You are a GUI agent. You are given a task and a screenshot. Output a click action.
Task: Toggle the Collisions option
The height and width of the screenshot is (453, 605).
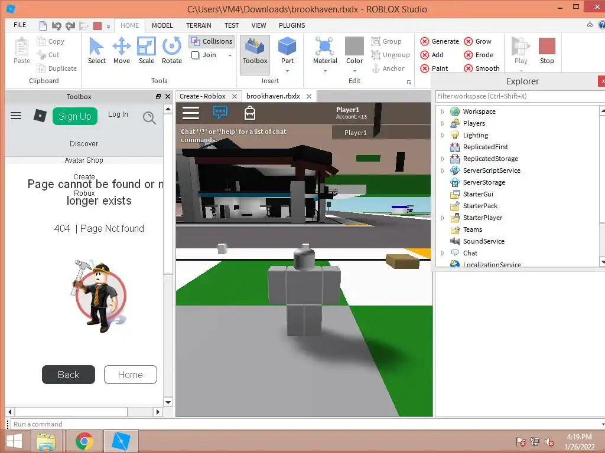212,41
